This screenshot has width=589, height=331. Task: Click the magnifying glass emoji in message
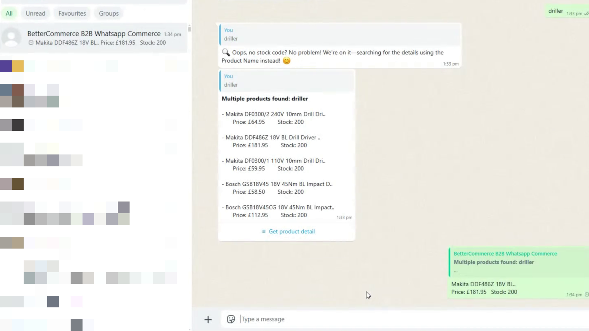pos(226,52)
